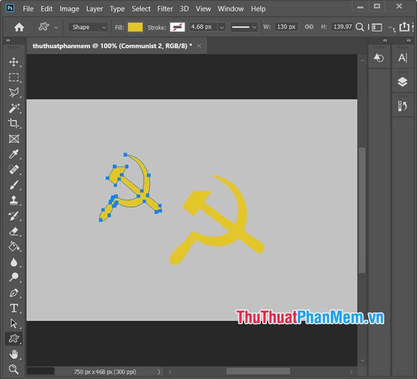Click the Home button in options bar
The image size is (417, 379).
coord(19,27)
